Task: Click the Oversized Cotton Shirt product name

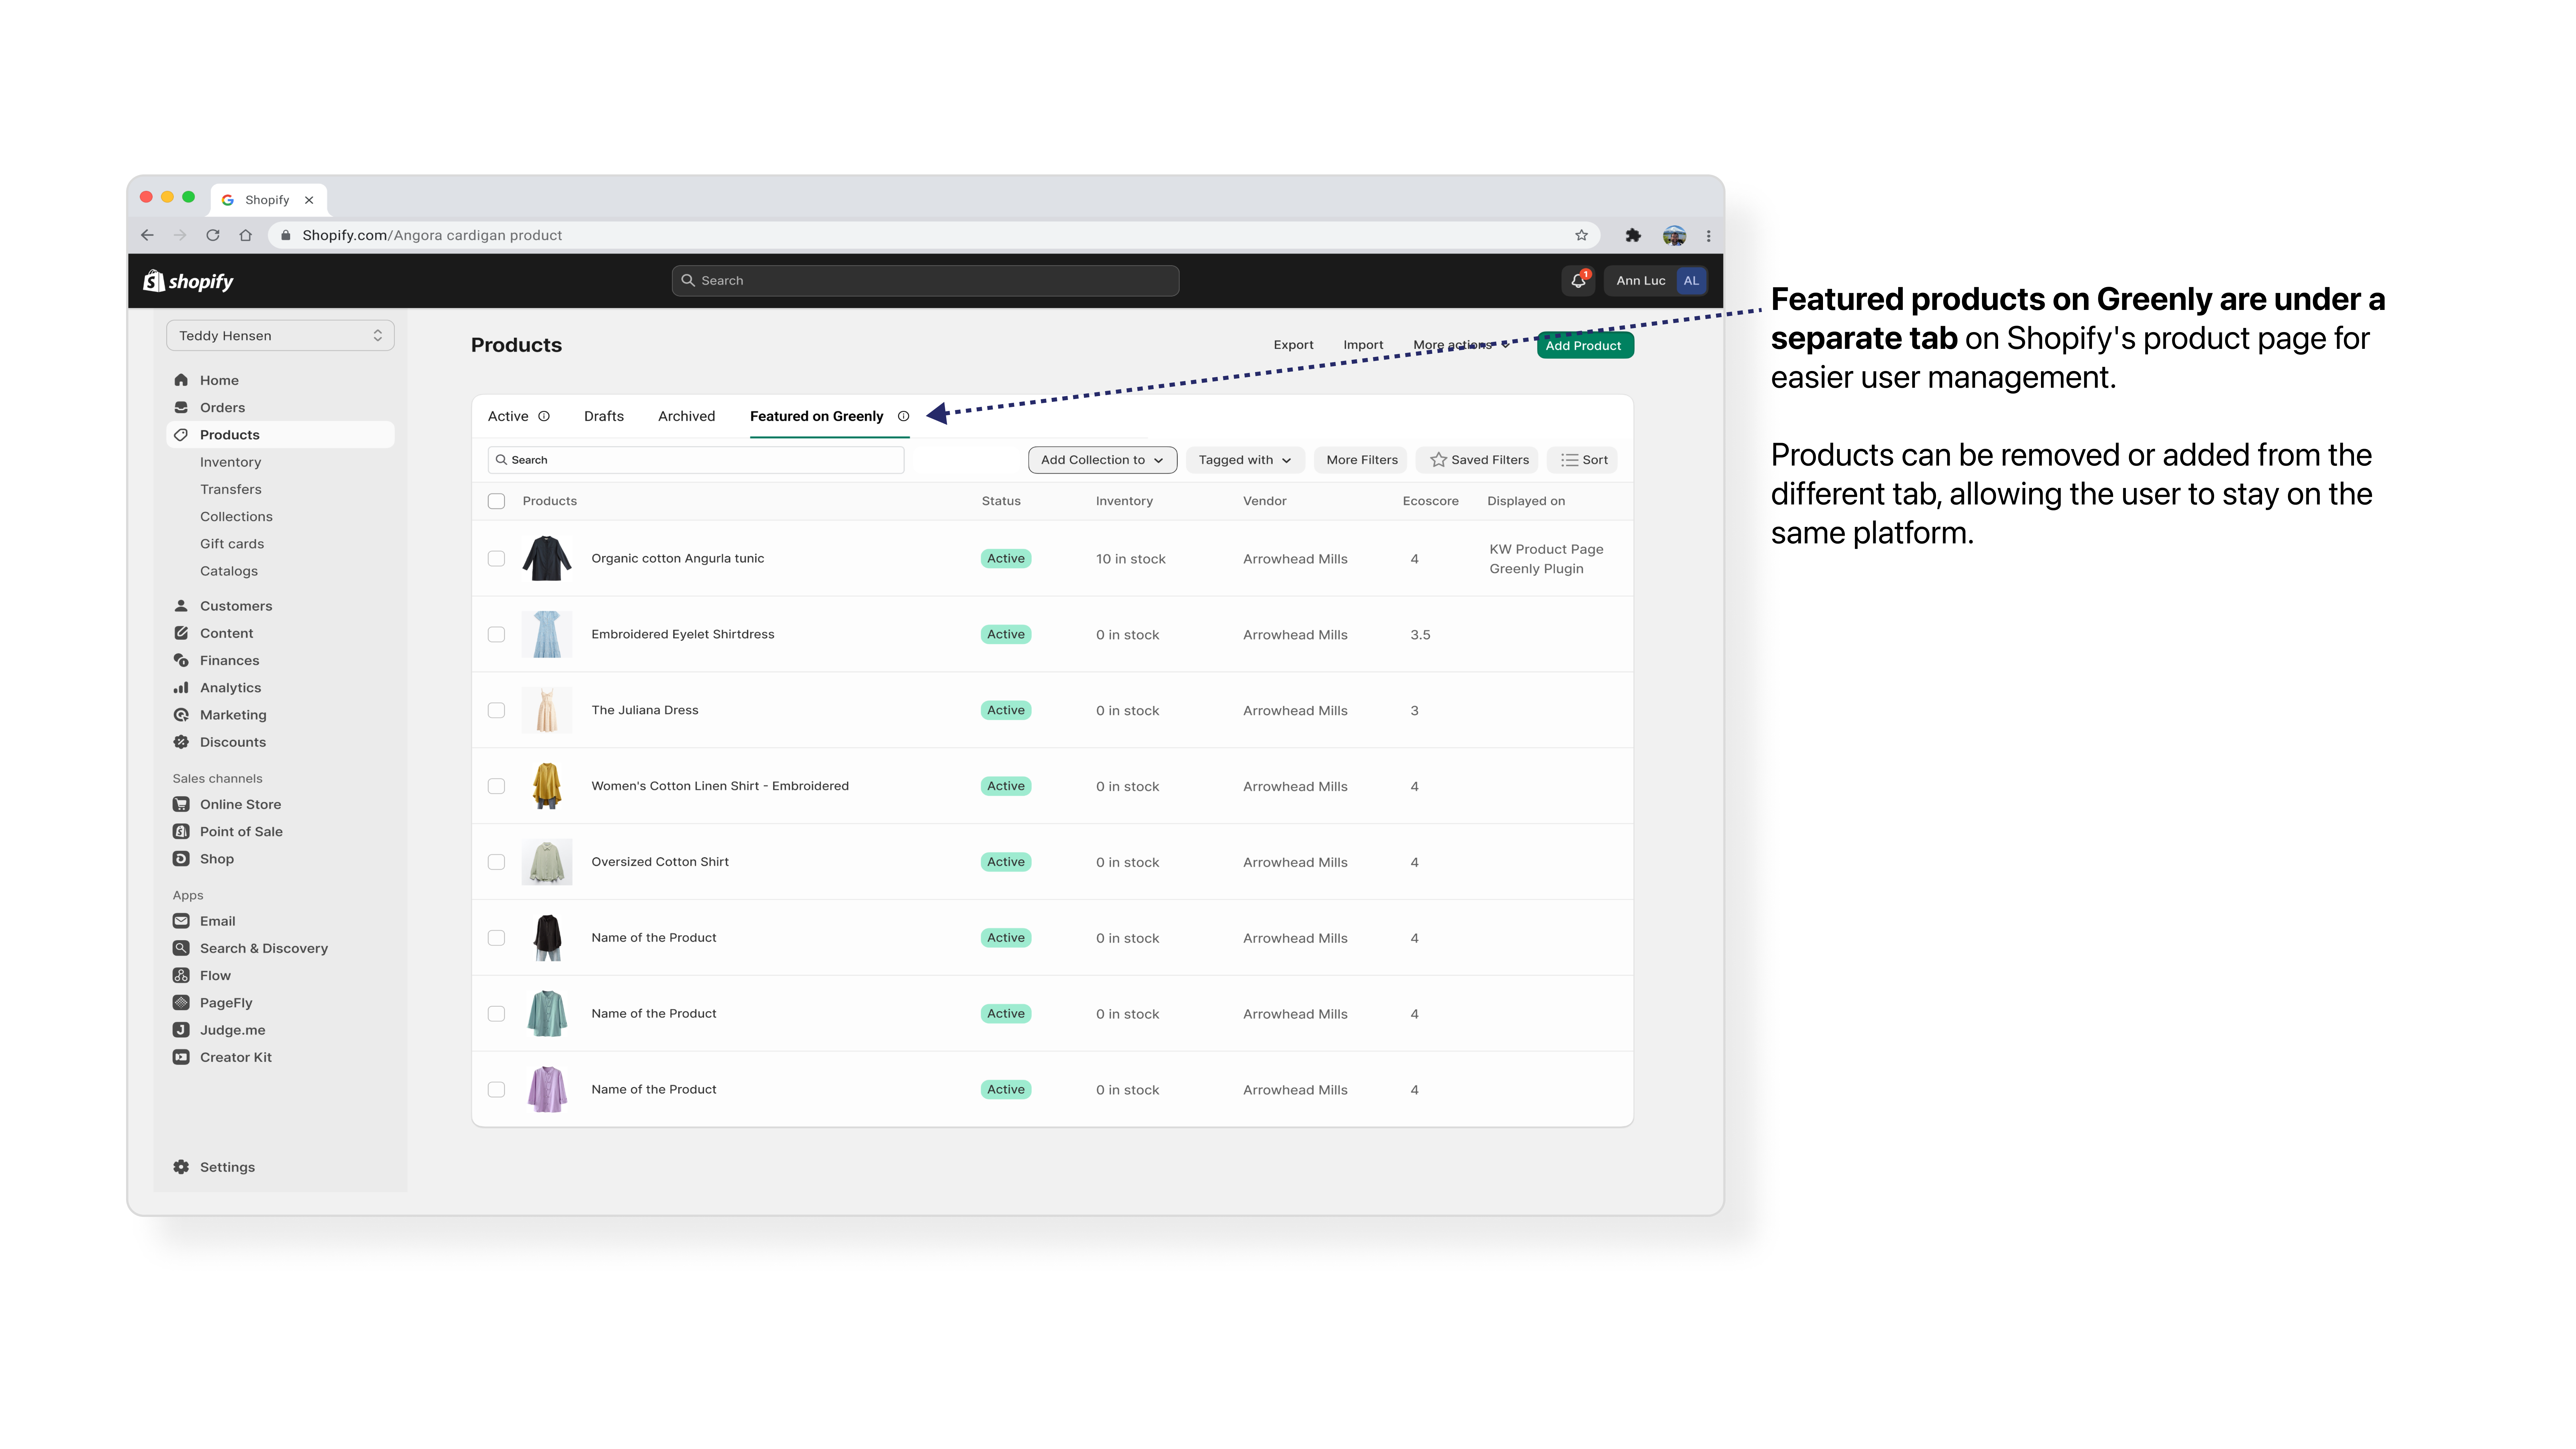Action: click(x=660, y=862)
